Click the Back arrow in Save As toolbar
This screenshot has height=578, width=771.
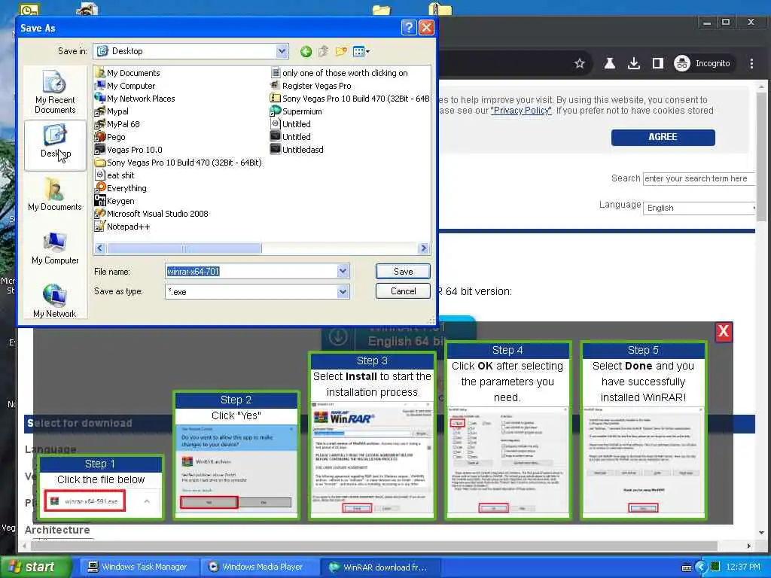pyautogui.click(x=306, y=51)
